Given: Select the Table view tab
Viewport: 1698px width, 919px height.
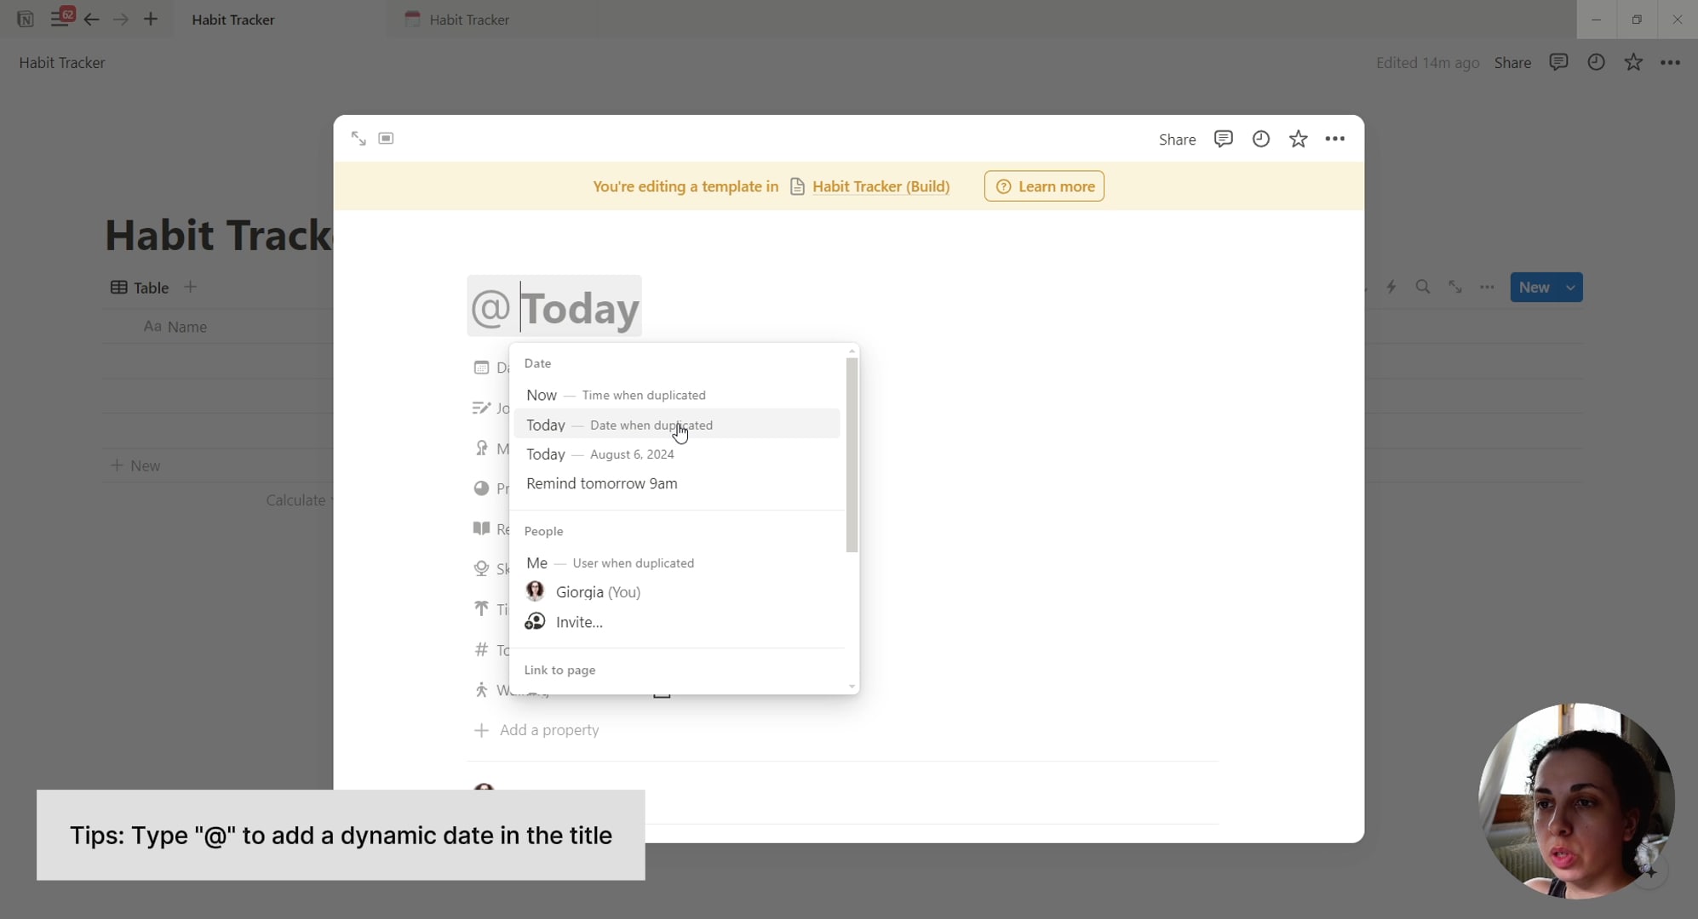Looking at the screenshot, I should pos(139,288).
